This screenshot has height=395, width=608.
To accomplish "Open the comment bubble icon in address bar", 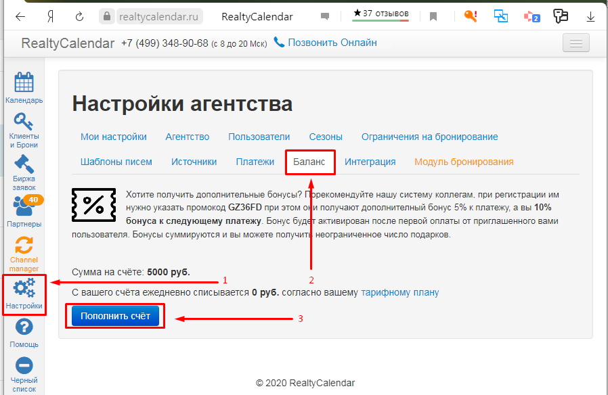I will pyautogui.click(x=325, y=17).
